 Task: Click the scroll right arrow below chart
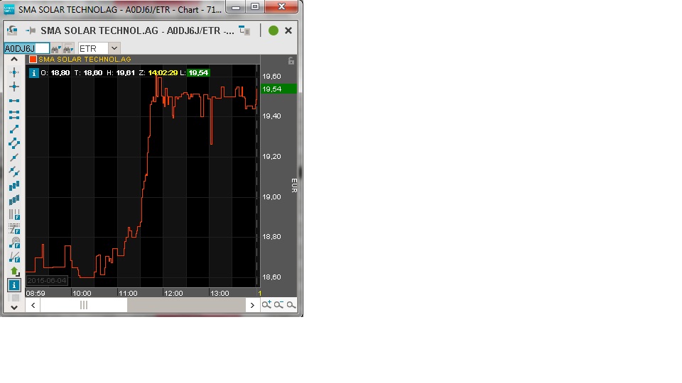[x=252, y=305]
